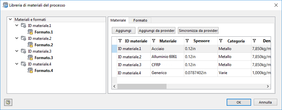Open filter for the Spessore column
The height and width of the screenshot is (110, 282).
(187, 41)
